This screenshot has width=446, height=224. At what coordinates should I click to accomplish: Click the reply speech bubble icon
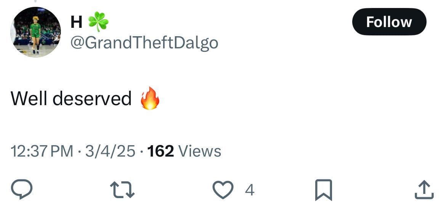tap(21, 190)
